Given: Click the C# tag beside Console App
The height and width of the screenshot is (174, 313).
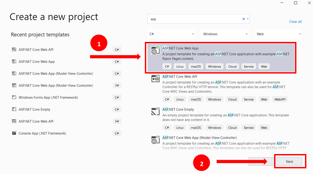Looking at the screenshot, I should point(117,133).
